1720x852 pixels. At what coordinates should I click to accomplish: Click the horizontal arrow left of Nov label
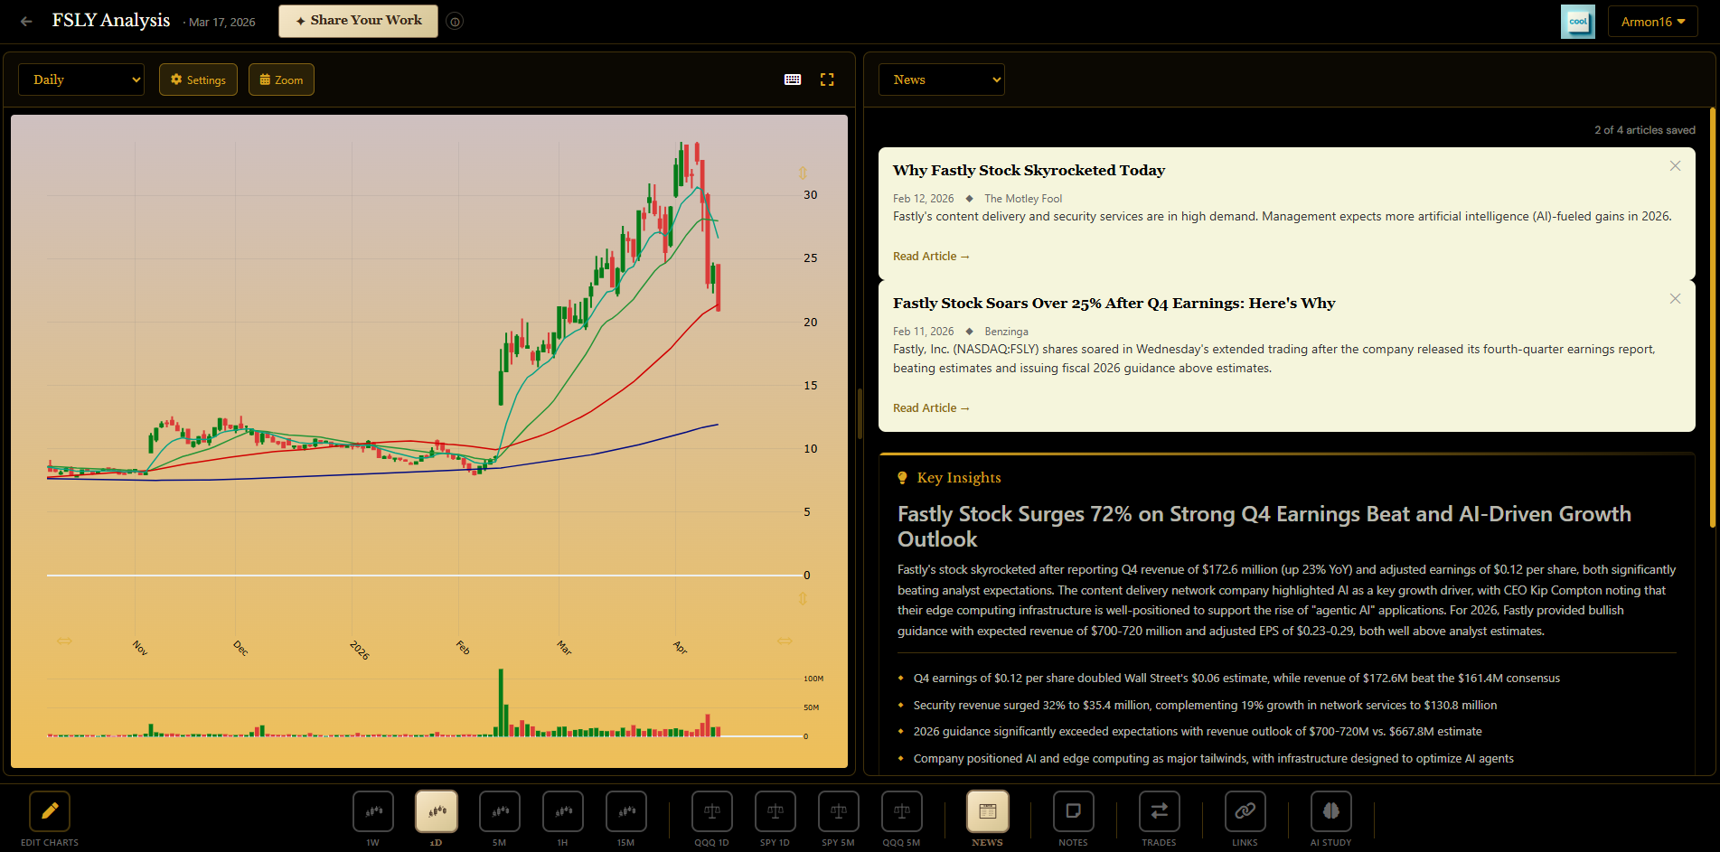(x=64, y=641)
